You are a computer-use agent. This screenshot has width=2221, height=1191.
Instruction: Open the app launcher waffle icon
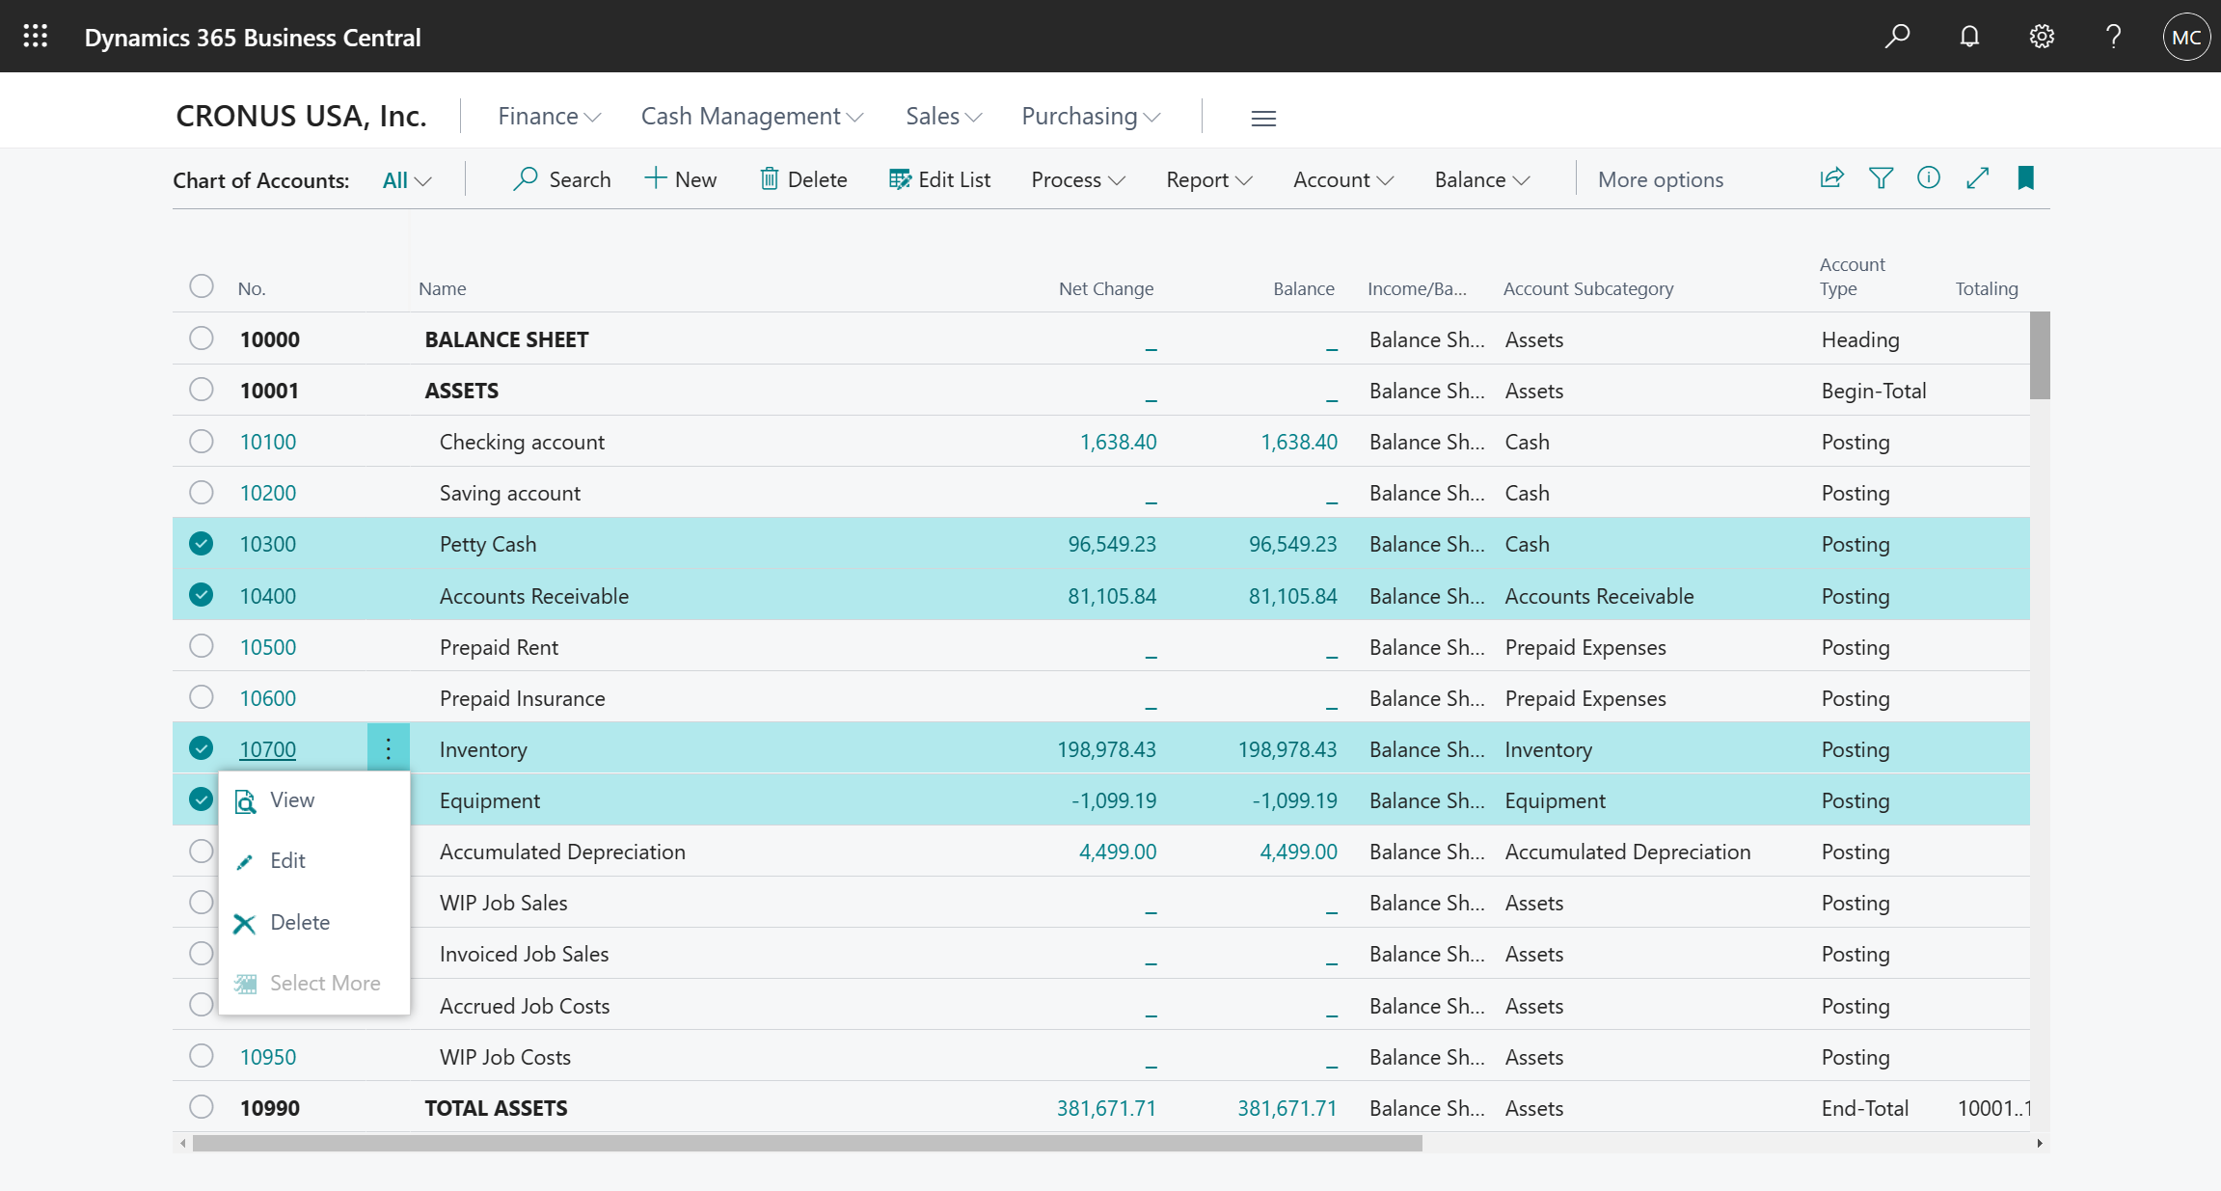click(x=36, y=37)
